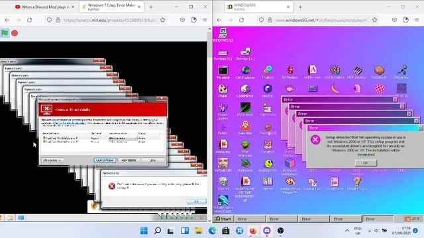Viewport: 424px width, 238px height.
Task: Open the TRASH bin icon
Action: (223, 184)
